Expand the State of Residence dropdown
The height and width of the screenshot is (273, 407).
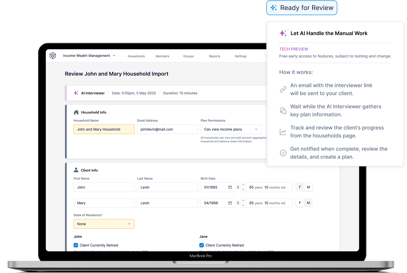pyautogui.click(x=104, y=224)
